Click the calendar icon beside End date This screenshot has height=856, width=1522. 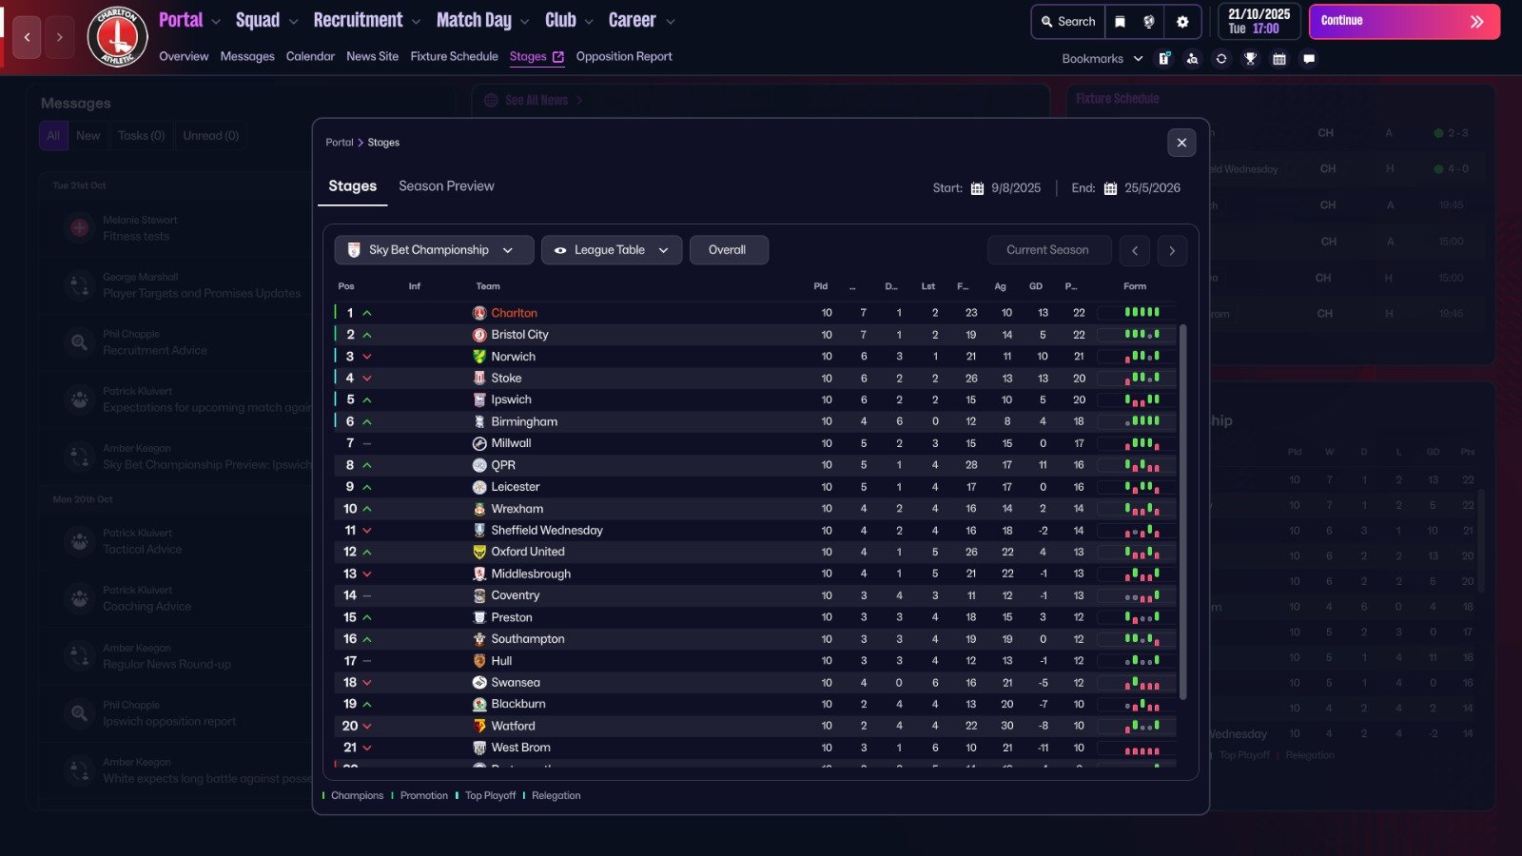(1110, 188)
